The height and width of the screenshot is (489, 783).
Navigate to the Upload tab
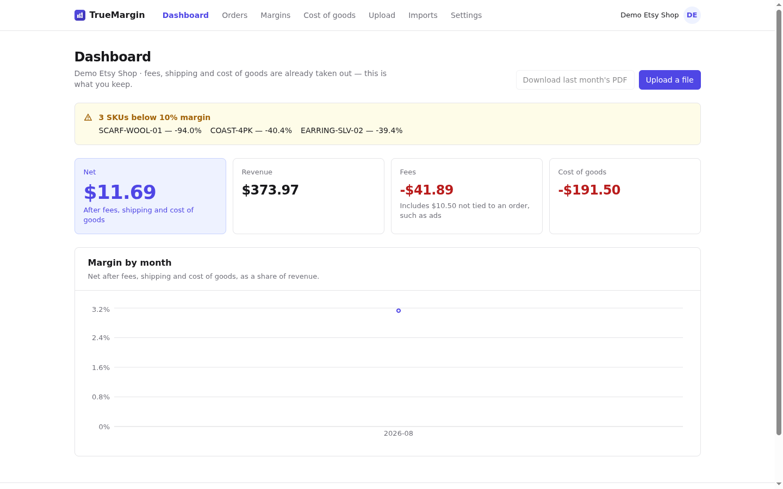click(382, 15)
